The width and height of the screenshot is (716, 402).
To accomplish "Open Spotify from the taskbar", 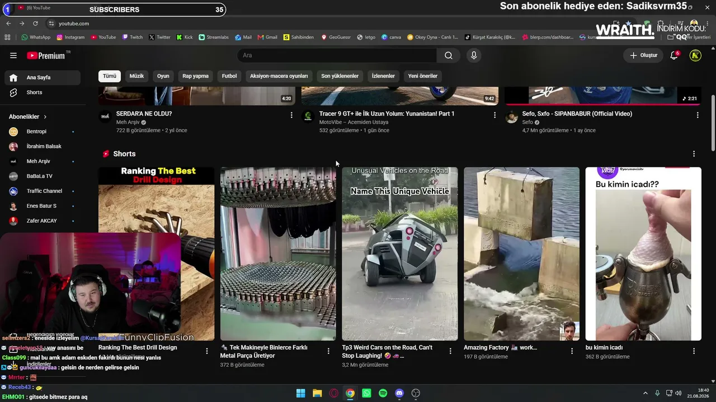I will click(x=383, y=393).
